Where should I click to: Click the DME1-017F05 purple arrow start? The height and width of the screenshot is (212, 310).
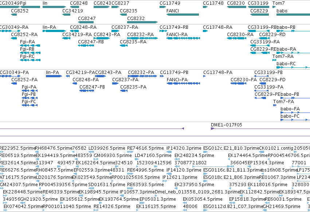[212, 129]
